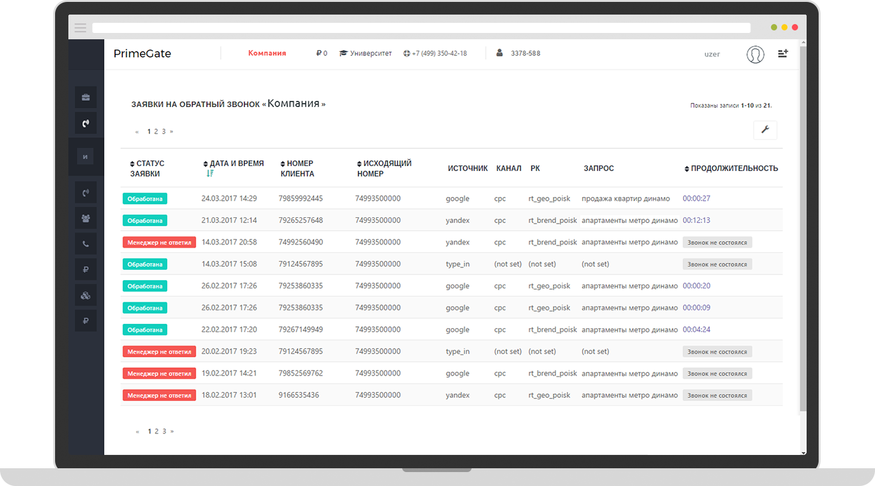Sort by Номер клиента column
The height and width of the screenshot is (486, 875).
(x=296, y=169)
